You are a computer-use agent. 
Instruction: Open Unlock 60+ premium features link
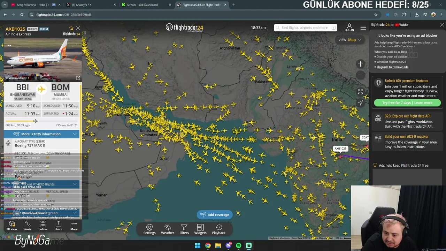click(407, 81)
